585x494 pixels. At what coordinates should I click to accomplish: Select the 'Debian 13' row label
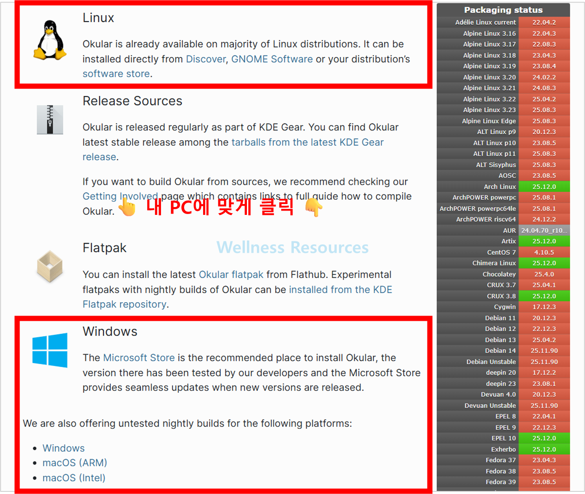pyautogui.click(x=501, y=340)
